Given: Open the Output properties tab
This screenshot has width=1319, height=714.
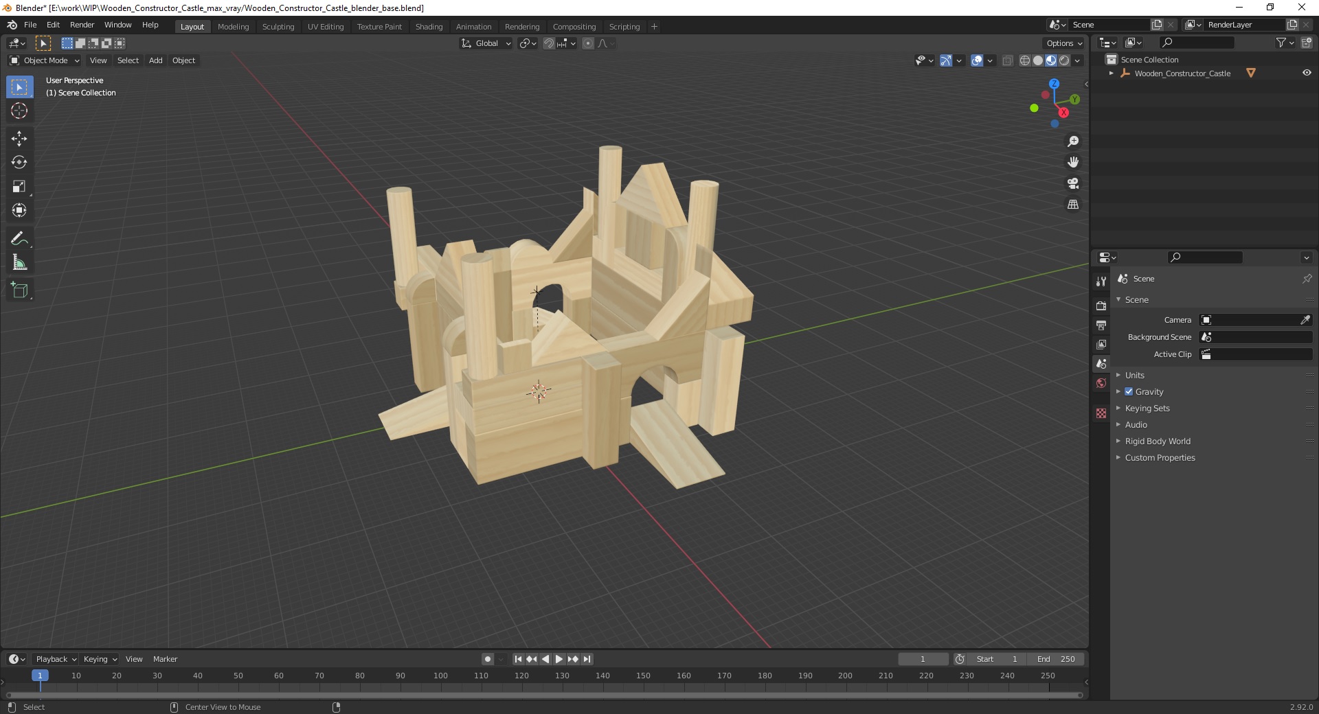Looking at the screenshot, I should click(x=1101, y=325).
